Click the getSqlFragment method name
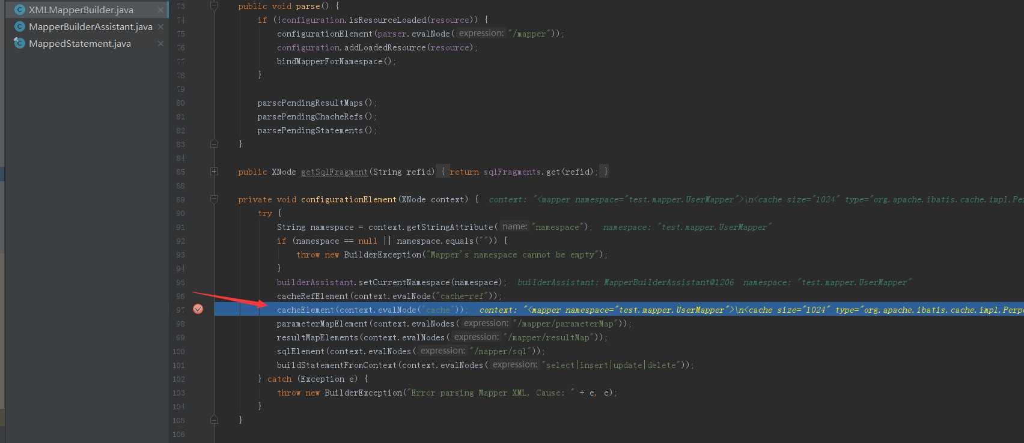Screen dimensions: 1024x443 coord(334,172)
